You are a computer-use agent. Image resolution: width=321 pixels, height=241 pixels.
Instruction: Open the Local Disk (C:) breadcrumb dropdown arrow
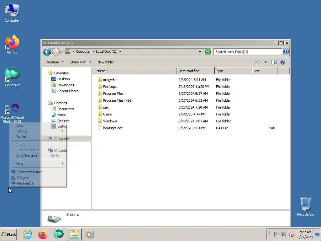[120, 52]
